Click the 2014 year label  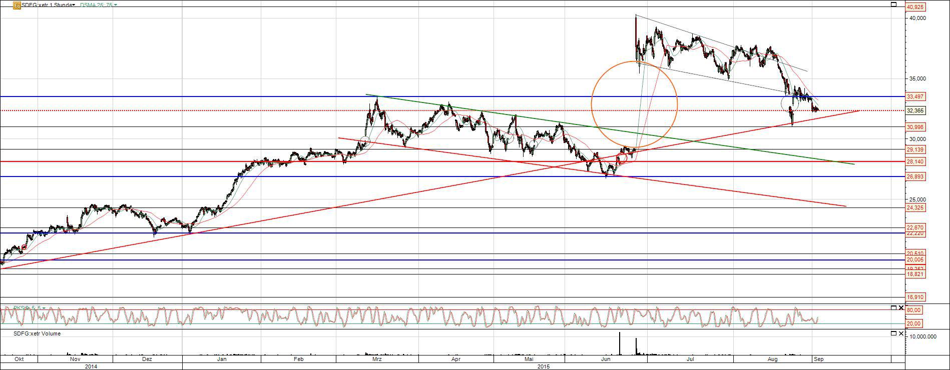tap(91, 366)
